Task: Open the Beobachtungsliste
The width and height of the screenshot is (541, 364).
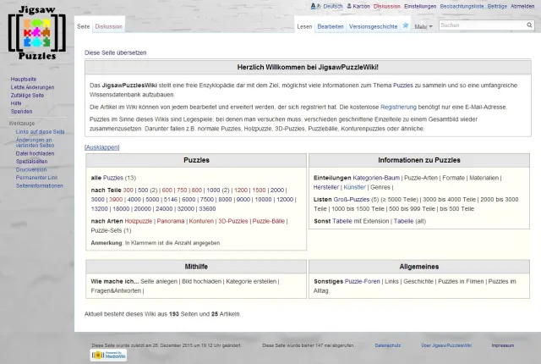Action: click(462, 6)
